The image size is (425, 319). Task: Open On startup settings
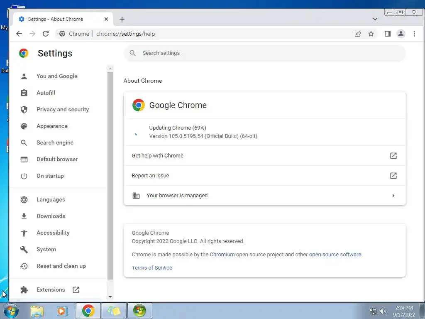click(x=50, y=176)
